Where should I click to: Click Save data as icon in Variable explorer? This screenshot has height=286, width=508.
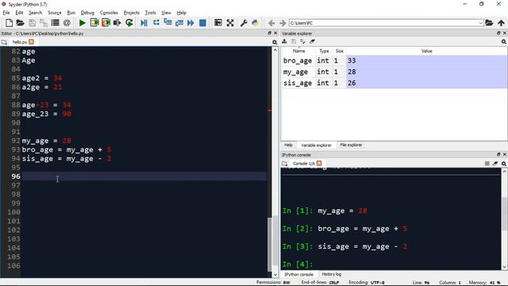pyautogui.click(x=302, y=41)
